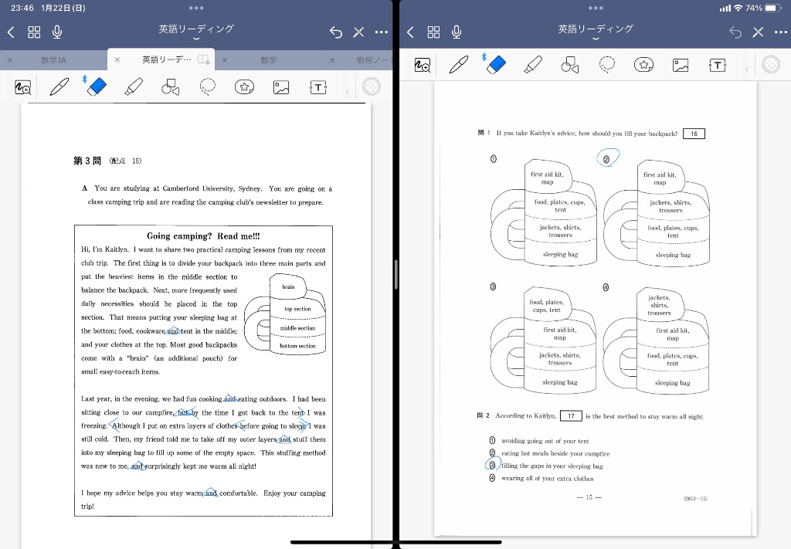Expand the 英語リーディング title dropdown in right pane
The image size is (791, 549).
[x=596, y=32]
